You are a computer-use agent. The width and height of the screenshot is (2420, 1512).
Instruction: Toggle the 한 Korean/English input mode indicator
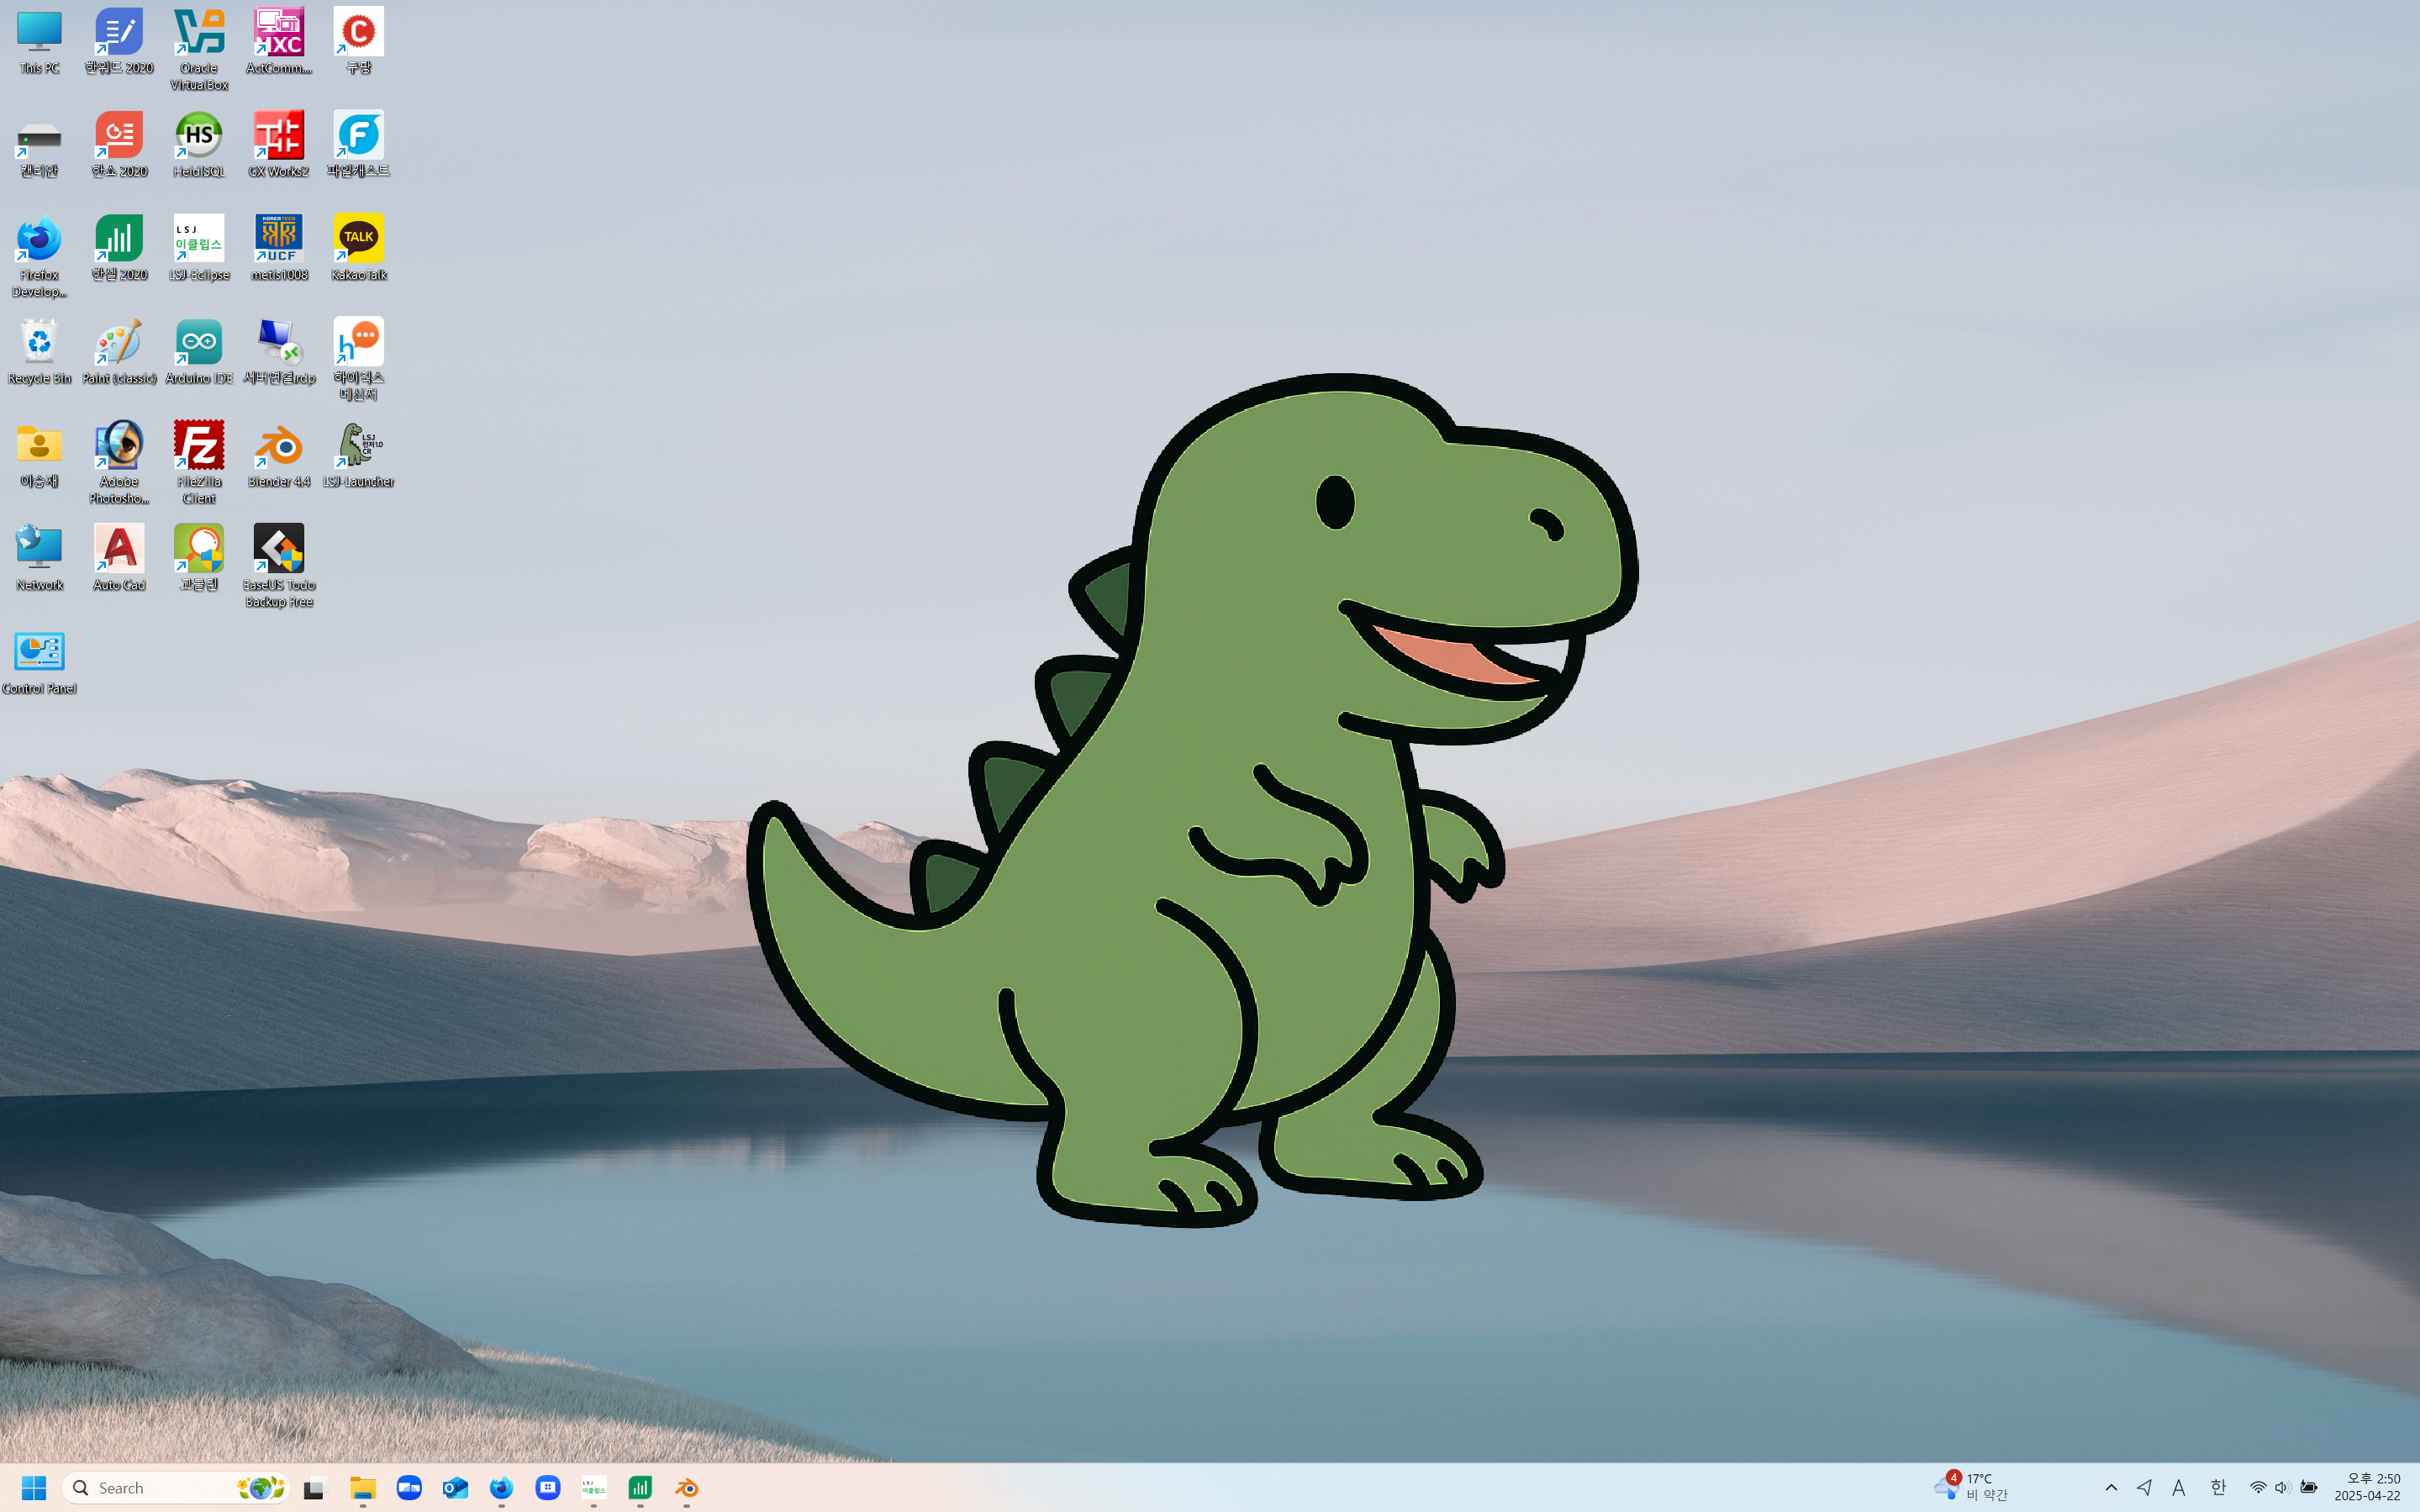[x=2218, y=1487]
